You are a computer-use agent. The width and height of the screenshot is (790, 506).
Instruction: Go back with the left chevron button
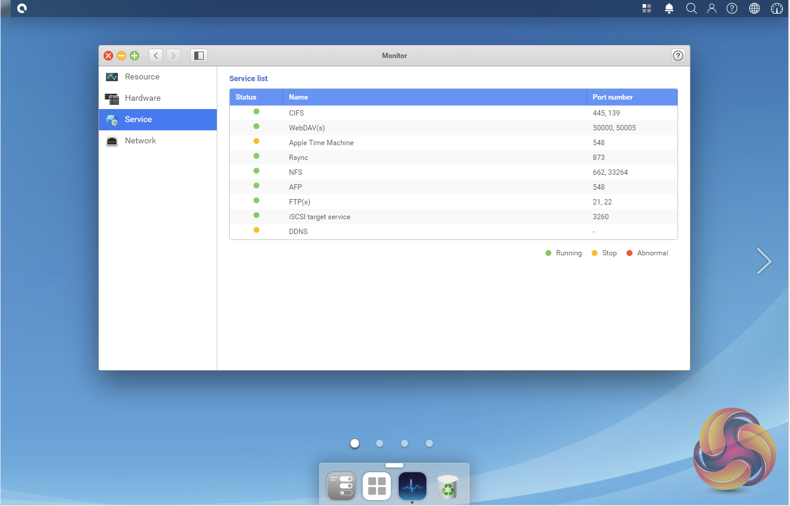coord(156,56)
